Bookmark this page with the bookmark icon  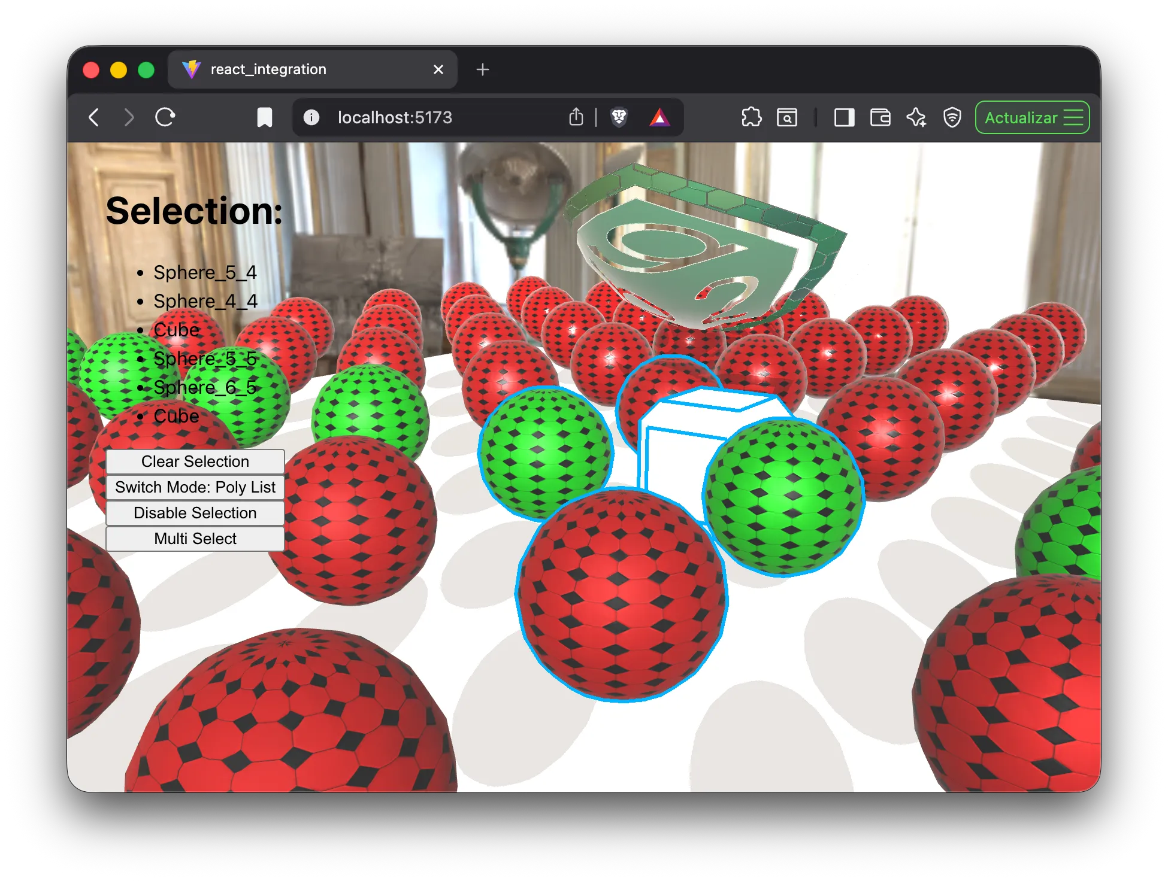[264, 117]
